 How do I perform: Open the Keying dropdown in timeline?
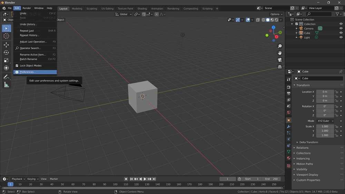[x=33, y=179]
